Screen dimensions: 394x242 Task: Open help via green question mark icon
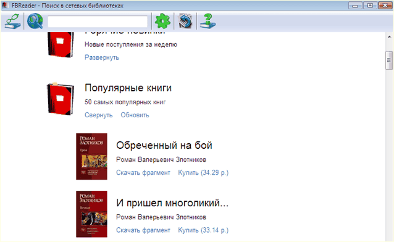(x=207, y=21)
